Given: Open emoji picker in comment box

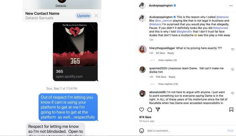Looking at the screenshot, I should tap(141, 131).
